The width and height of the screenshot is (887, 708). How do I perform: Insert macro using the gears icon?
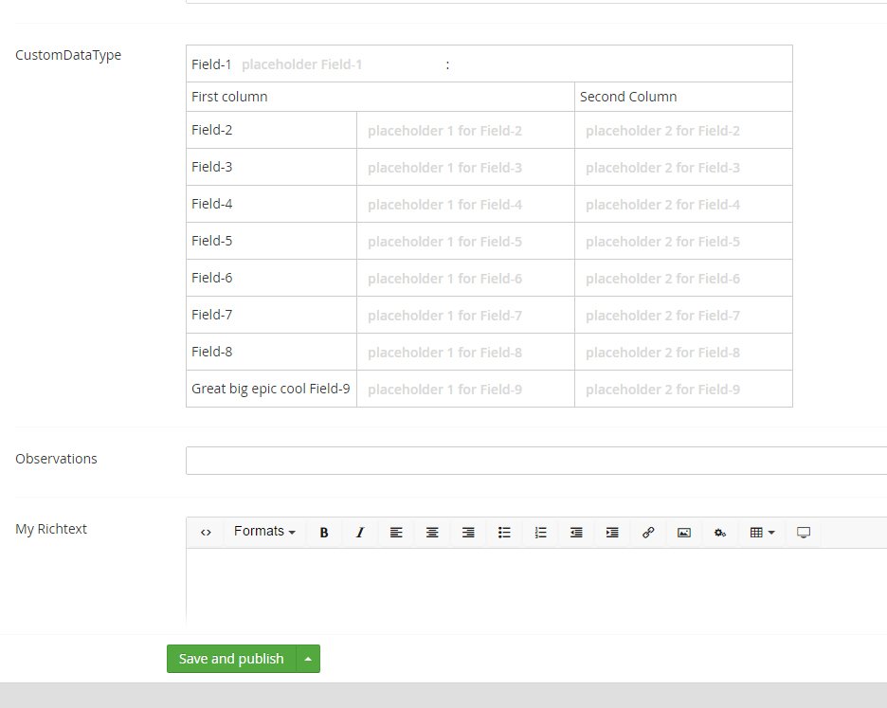click(x=720, y=533)
